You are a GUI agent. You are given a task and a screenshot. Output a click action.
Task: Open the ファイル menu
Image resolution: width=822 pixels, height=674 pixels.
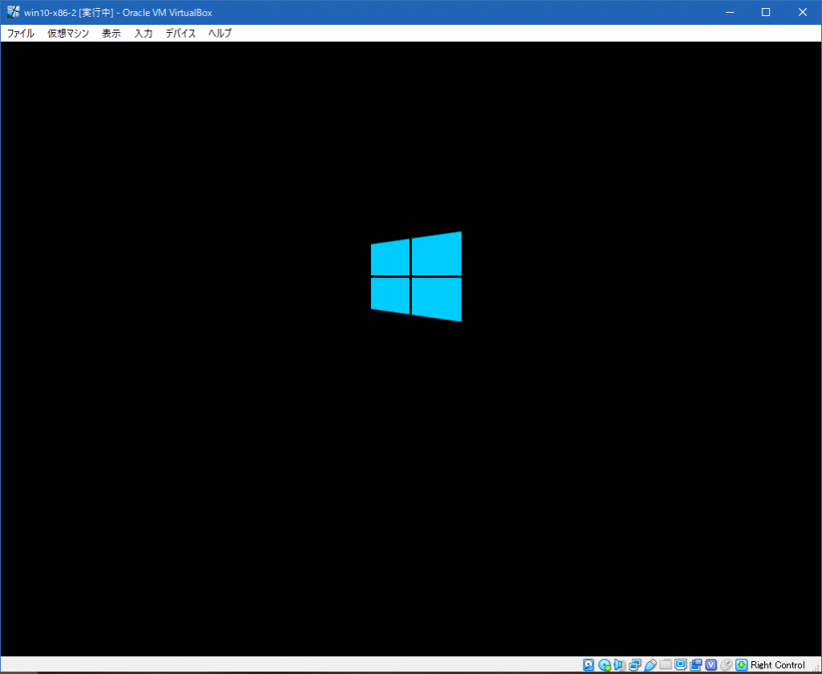[21, 34]
